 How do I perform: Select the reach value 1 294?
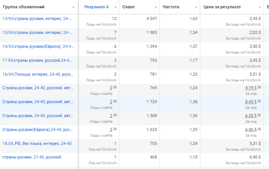(x=152, y=46)
